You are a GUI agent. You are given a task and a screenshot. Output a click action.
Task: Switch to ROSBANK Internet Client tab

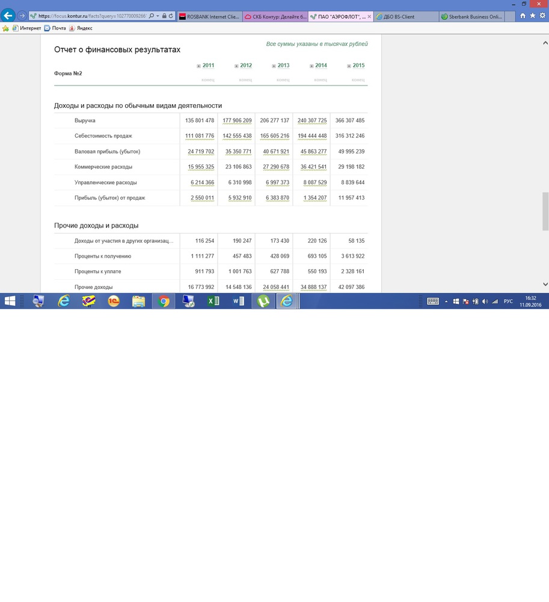210,16
